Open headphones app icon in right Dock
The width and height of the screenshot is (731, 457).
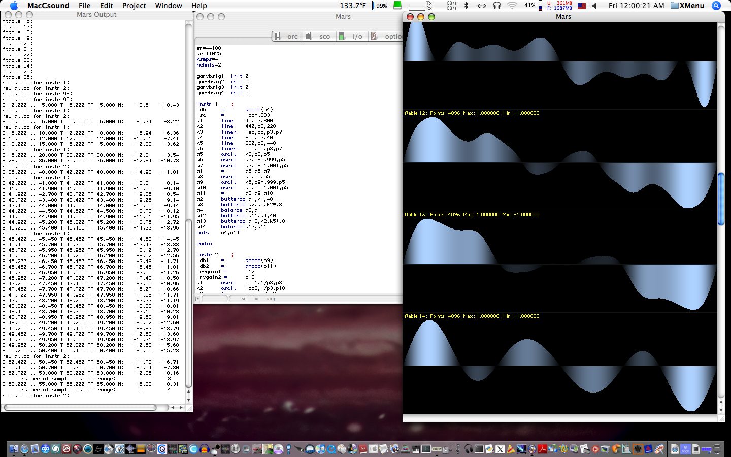click(469, 449)
